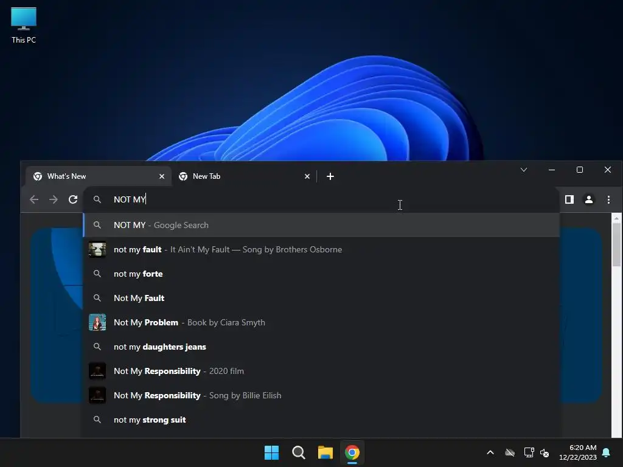Select Not My Responsibility Billie Eilish suggestion
The image size is (623, 467).
click(321, 395)
